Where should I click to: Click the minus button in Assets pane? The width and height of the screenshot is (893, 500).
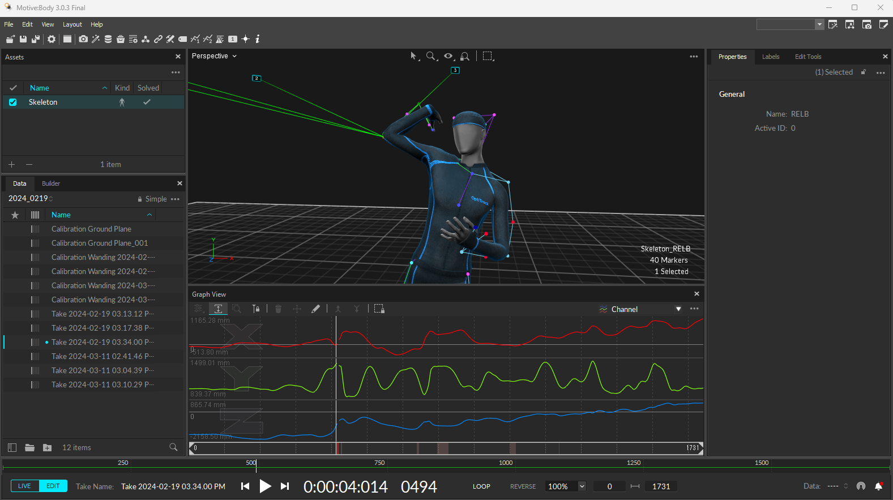coord(29,164)
